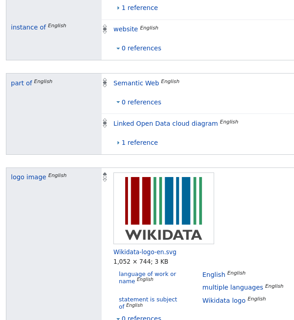Follow the 'Wikidata logo' value link

[224, 300]
